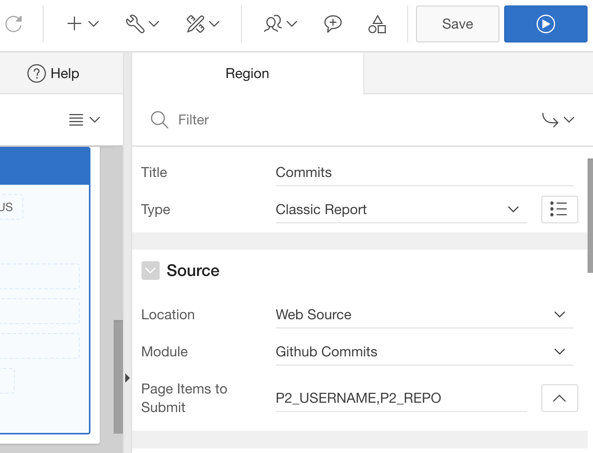Screen dimensions: 593x453
Task: Open the Settings pencil-ruler menu
Action: point(203,24)
